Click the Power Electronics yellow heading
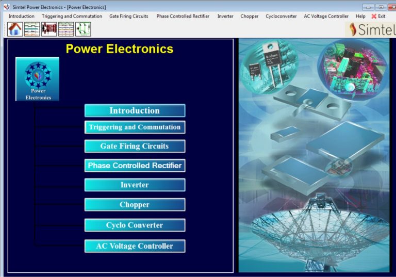 point(120,49)
